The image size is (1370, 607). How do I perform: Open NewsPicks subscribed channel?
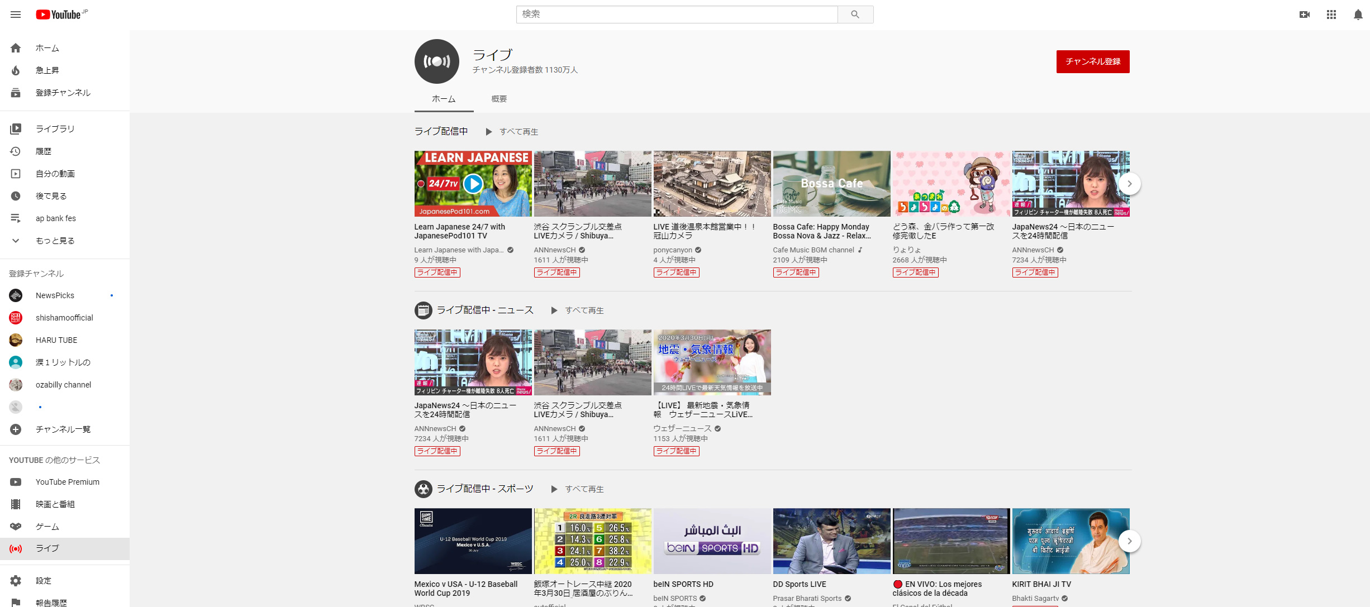point(55,295)
